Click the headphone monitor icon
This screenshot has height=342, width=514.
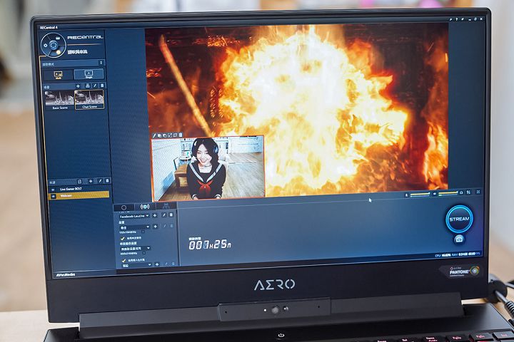tap(462, 193)
